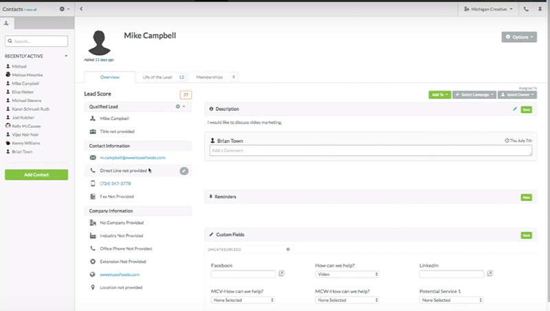Save the Custom Fields section
The image size is (550, 311).
527,235
